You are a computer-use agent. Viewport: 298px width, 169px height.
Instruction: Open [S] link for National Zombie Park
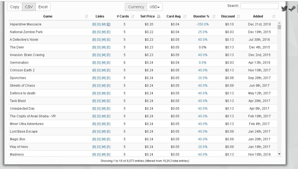click(99, 32)
